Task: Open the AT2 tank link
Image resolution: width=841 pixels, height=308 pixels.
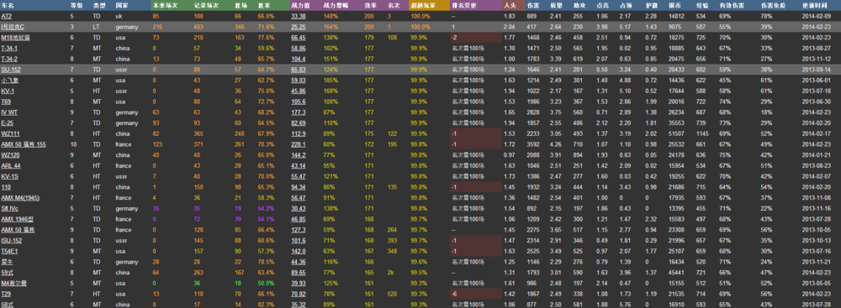Action: (7, 16)
